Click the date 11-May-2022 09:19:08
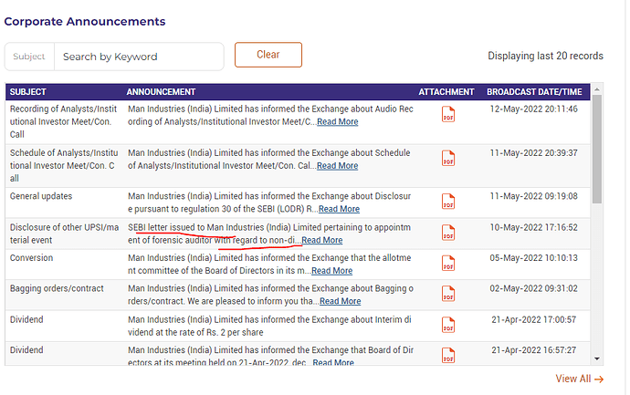630x395 pixels. [533, 196]
